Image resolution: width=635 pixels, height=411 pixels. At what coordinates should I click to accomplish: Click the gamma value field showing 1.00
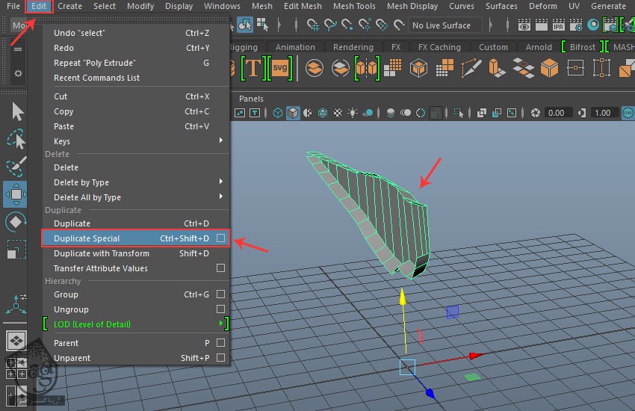click(601, 113)
